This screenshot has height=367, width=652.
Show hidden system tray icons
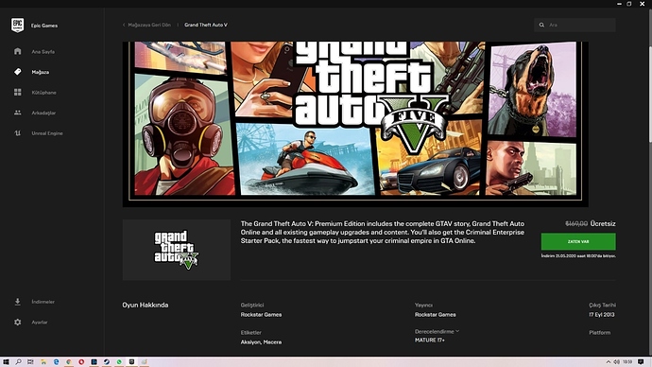pyautogui.click(x=608, y=362)
